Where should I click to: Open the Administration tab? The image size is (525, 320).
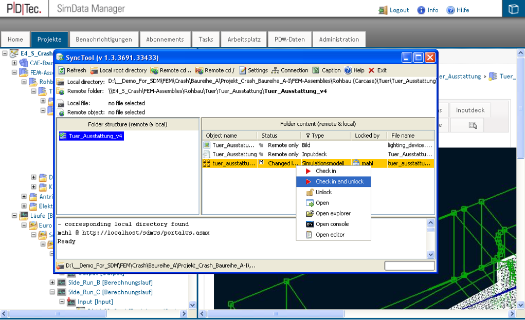pos(339,40)
